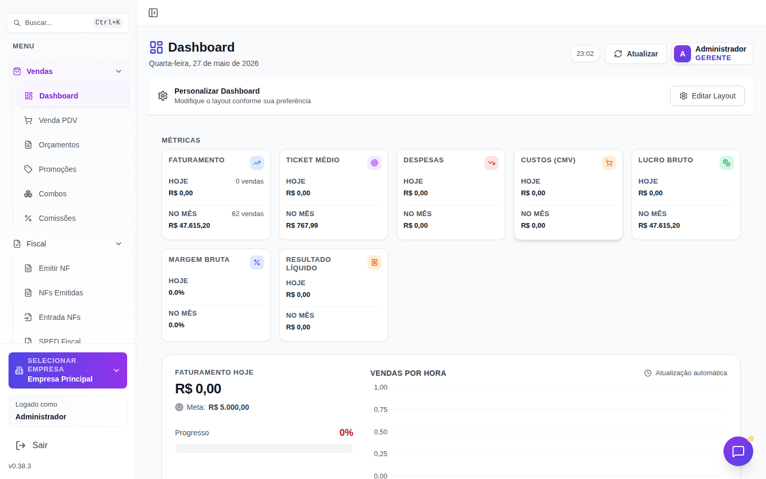
Task: Click the Emitir NF document icon
Action: coord(28,268)
